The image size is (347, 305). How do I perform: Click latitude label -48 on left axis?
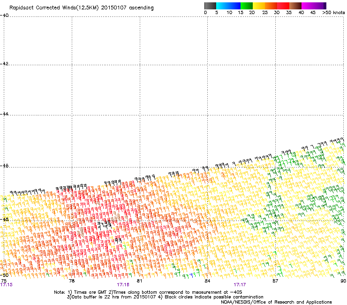(4, 219)
